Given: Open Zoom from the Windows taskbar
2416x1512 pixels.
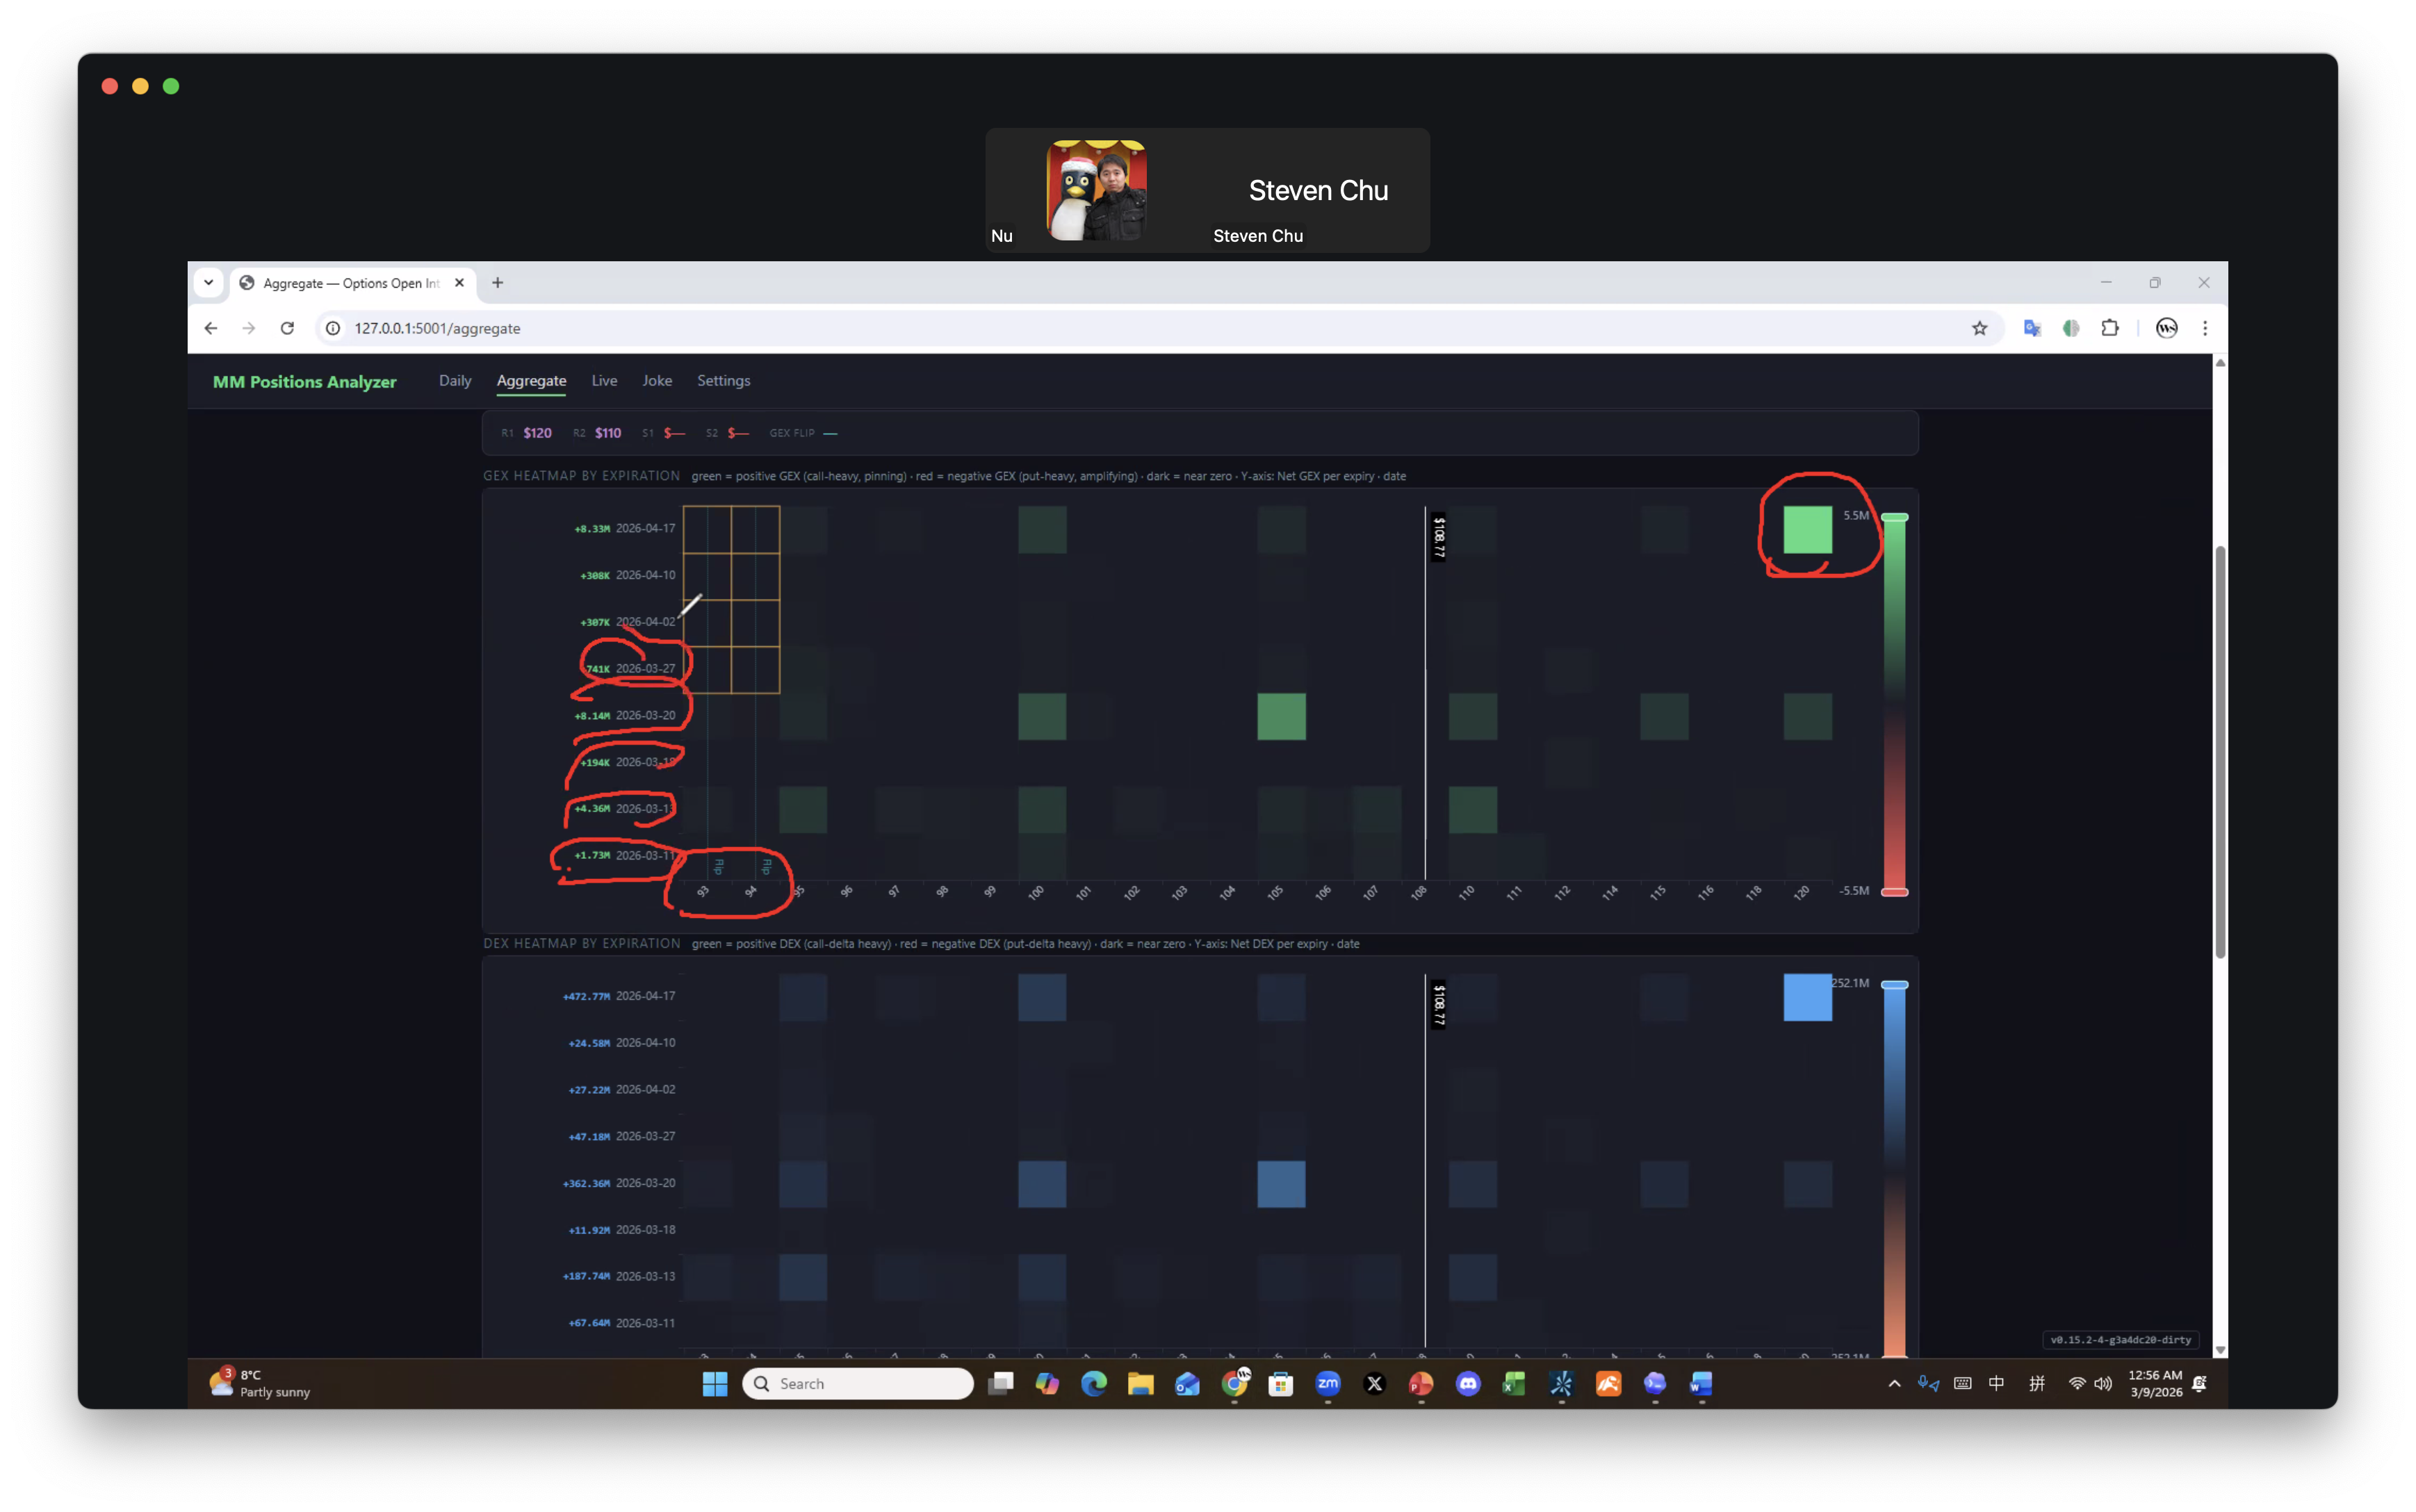Looking at the screenshot, I should coord(1328,1383).
